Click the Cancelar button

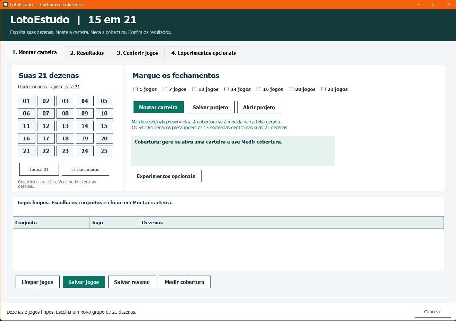[433, 312]
